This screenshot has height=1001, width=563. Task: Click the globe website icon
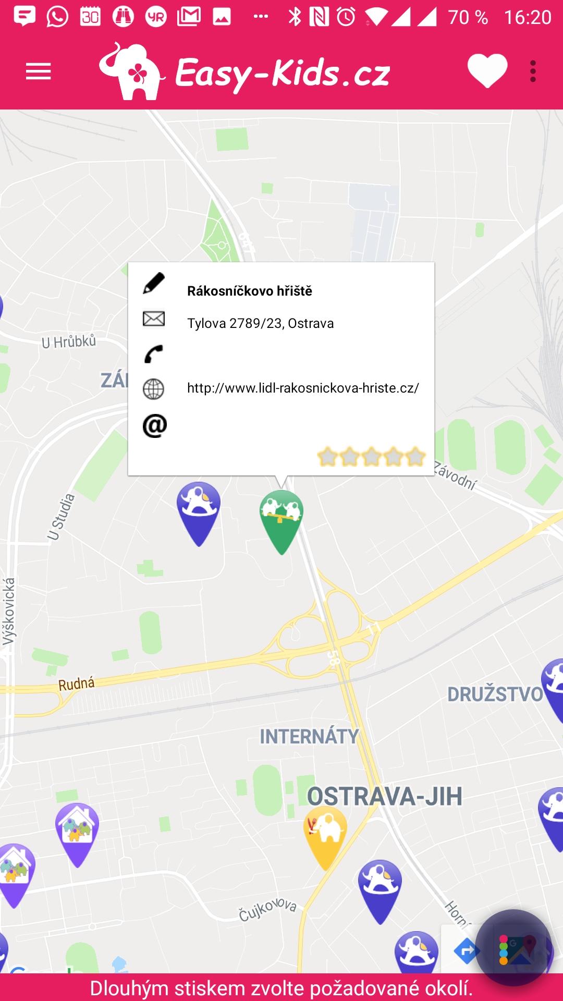[x=154, y=389]
